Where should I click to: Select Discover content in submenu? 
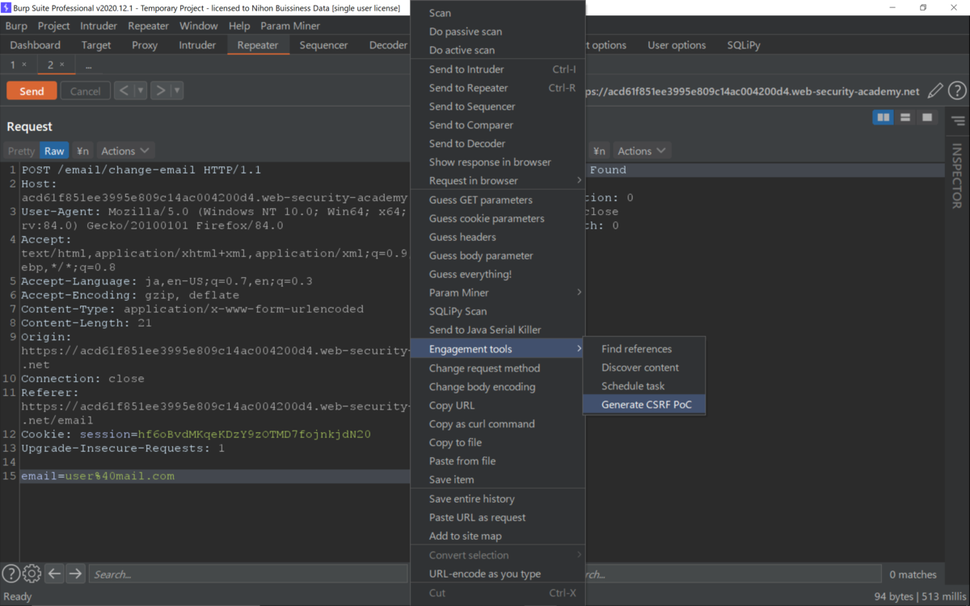point(644,368)
